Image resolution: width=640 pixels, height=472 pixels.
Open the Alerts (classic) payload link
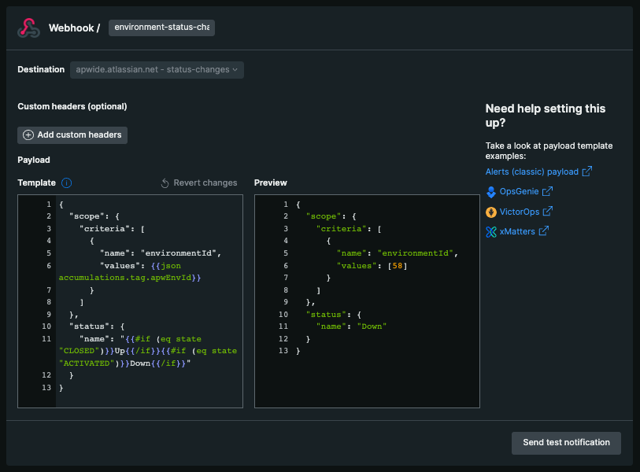[x=531, y=171]
